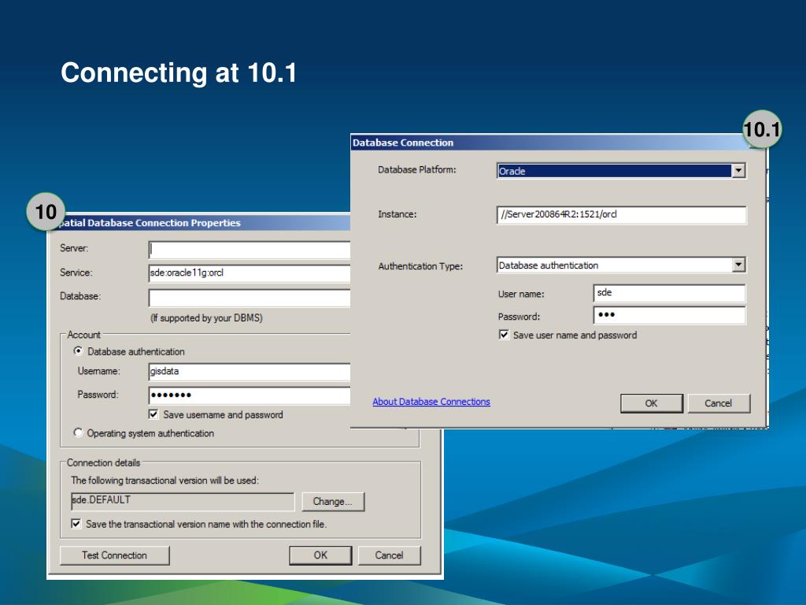This screenshot has width=806, height=605.
Task: Click OK in Spatial Database Connection Properties
Action: [321, 555]
